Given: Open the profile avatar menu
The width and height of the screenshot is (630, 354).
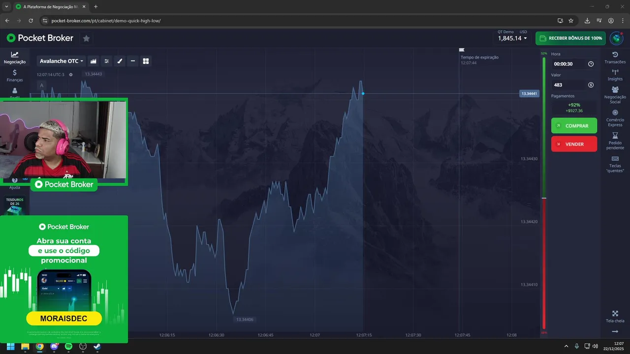Looking at the screenshot, I should point(616,38).
